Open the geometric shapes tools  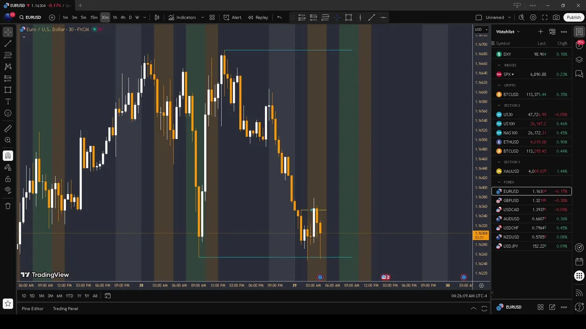point(8,90)
